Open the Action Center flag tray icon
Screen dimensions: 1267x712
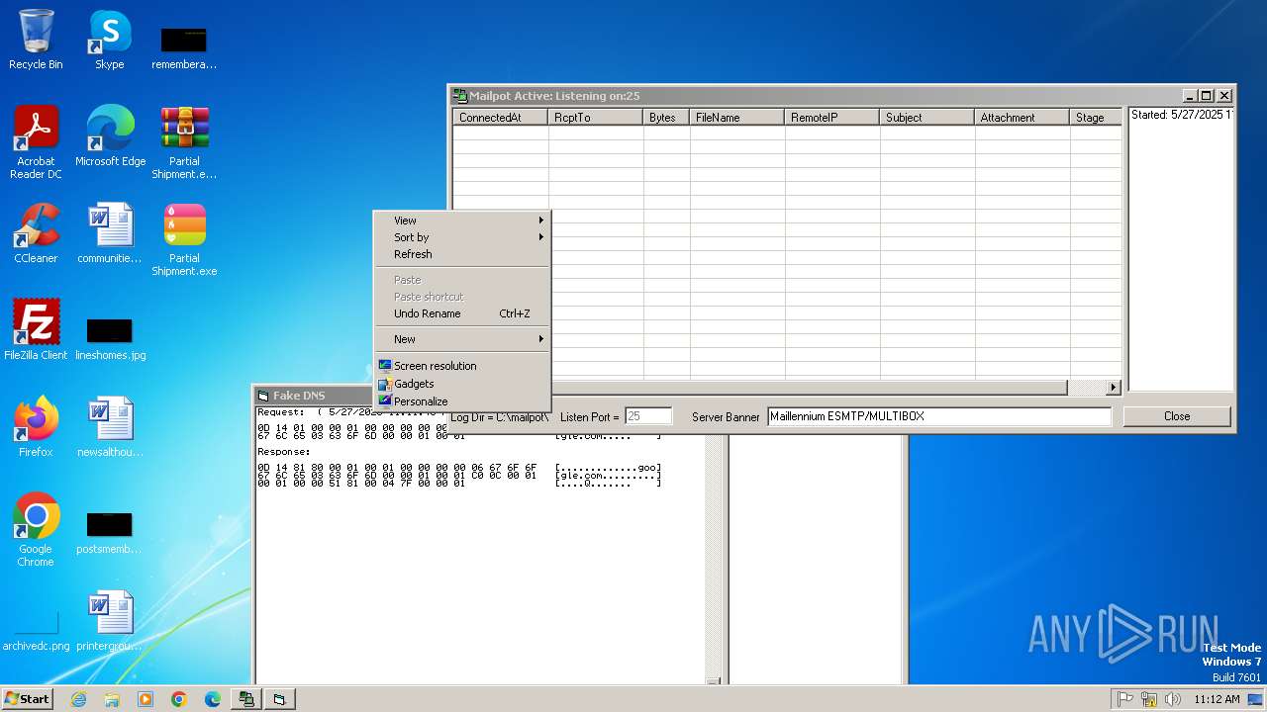pyautogui.click(x=1125, y=699)
